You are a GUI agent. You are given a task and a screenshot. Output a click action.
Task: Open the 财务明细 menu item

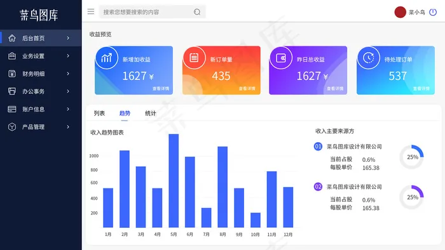(x=41, y=74)
